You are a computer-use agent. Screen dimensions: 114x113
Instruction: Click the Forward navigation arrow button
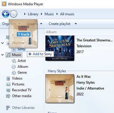click(x=14, y=14)
